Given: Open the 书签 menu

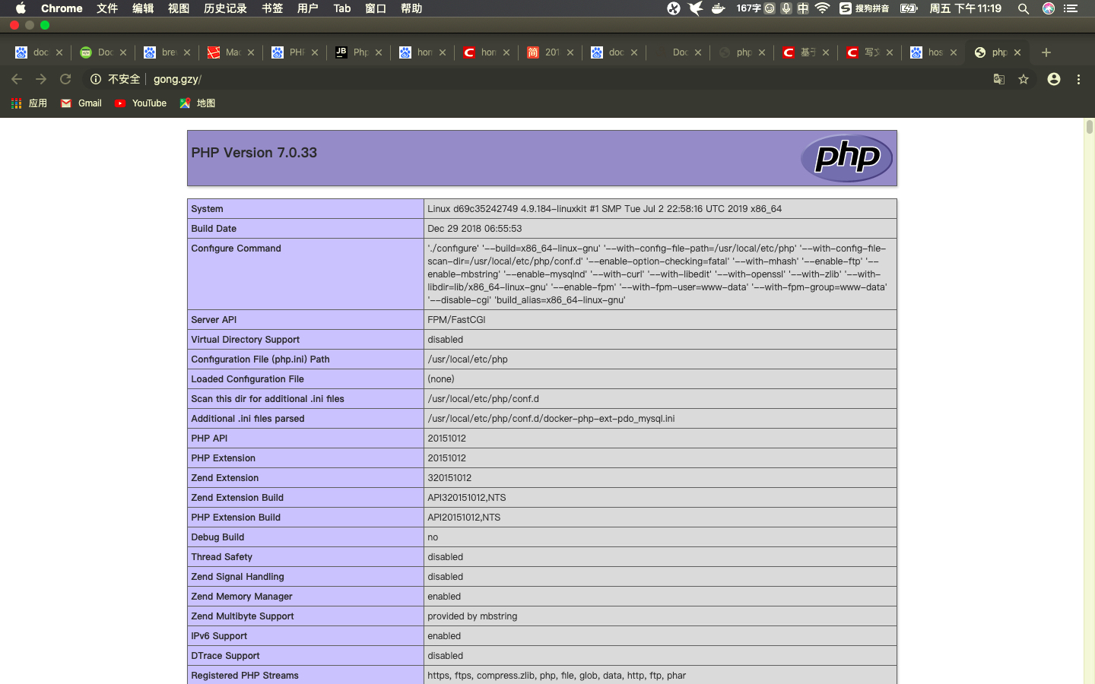Looking at the screenshot, I should click(272, 8).
